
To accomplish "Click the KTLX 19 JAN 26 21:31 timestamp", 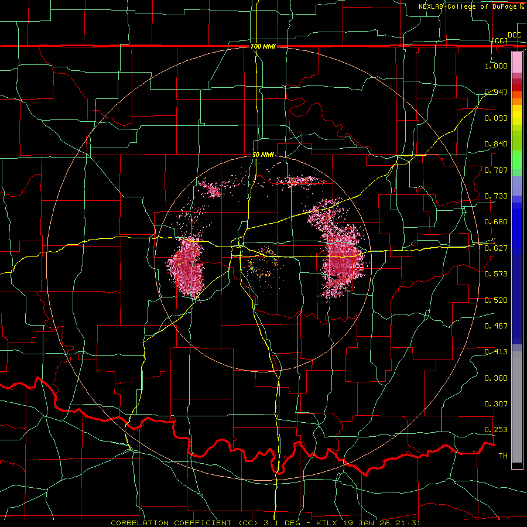I will click(368, 523).
